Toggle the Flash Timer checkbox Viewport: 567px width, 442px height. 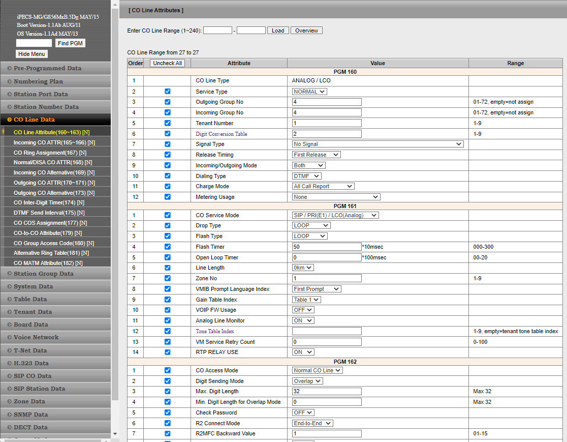coord(168,247)
